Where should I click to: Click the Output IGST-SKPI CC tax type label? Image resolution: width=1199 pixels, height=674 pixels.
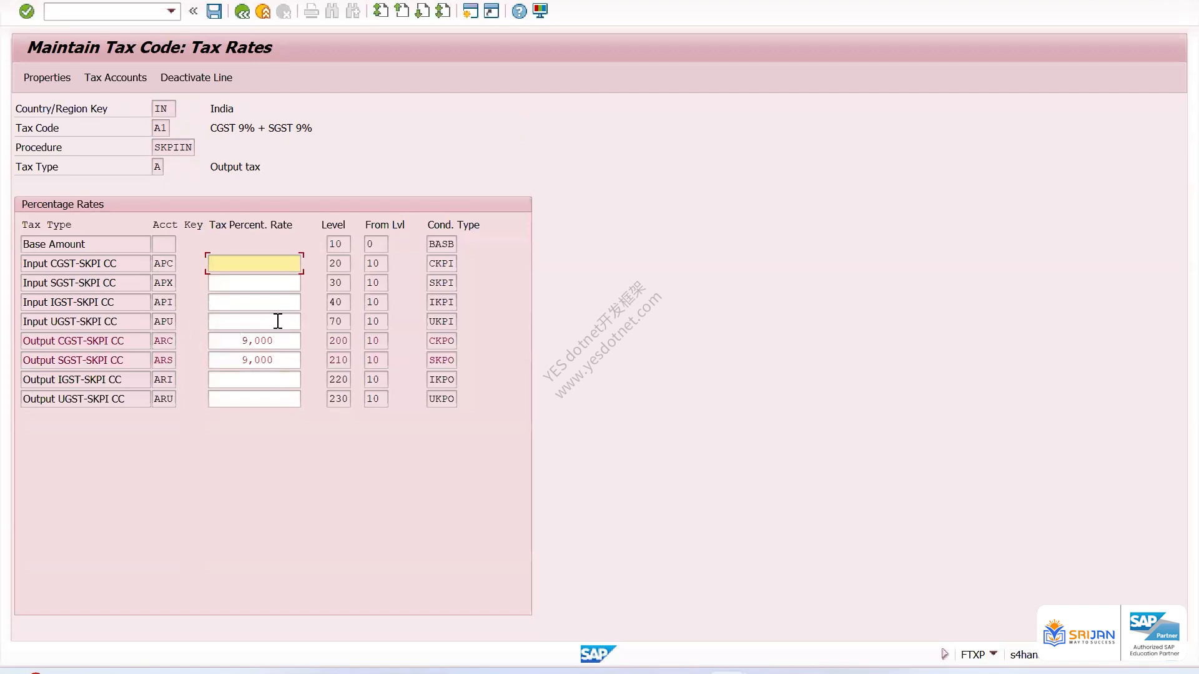pyautogui.click(x=86, y=379)
